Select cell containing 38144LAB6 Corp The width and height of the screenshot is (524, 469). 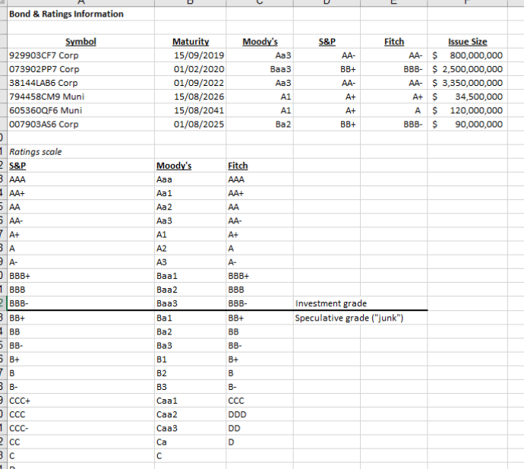80,83
